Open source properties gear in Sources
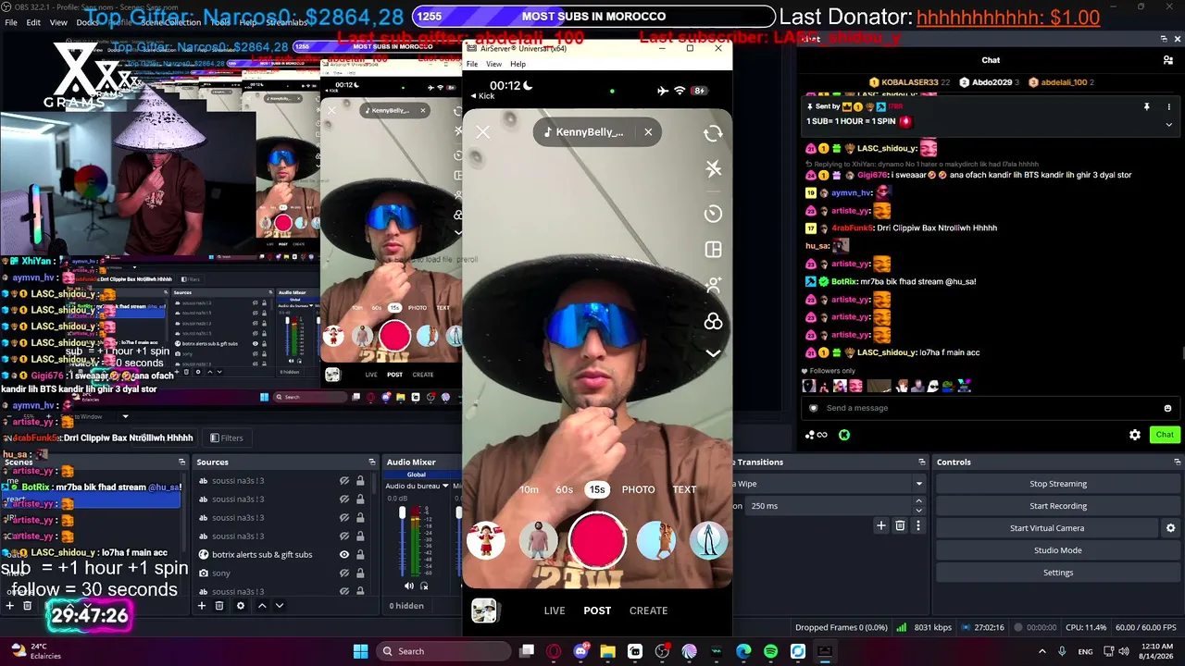Viewport: 1185px width, 666px height. pos(241,606)
